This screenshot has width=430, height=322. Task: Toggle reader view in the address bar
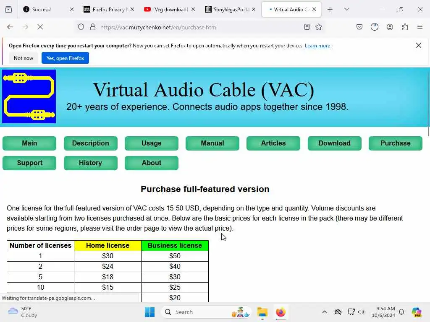(307, 27)
